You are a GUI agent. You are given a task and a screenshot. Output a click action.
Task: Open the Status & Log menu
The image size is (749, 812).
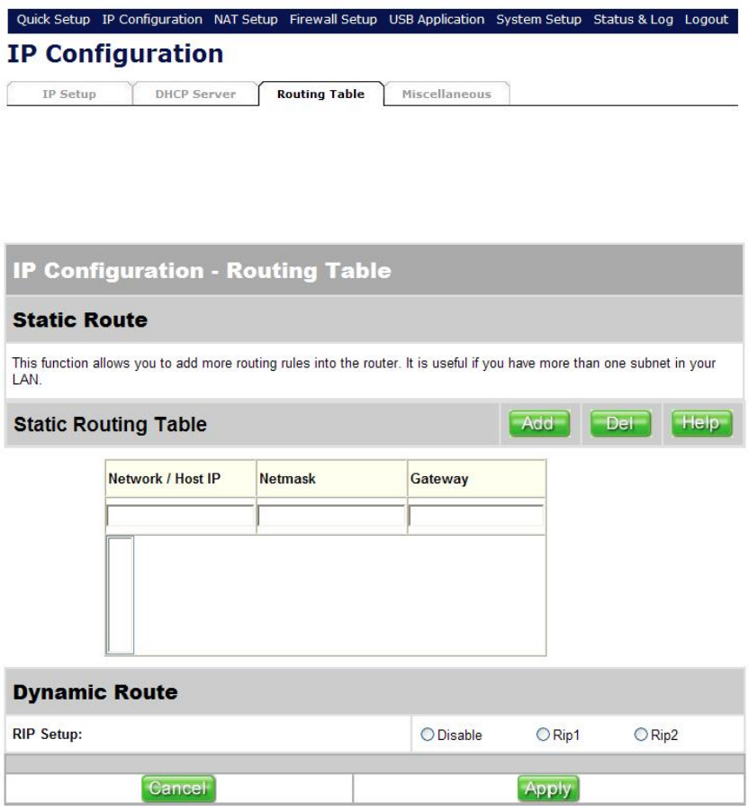633,20
